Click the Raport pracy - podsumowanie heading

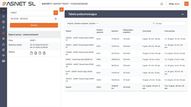23,35
